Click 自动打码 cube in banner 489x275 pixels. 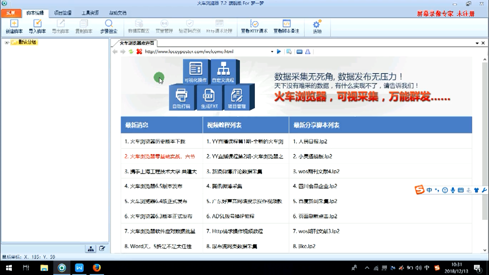[182, 97]
